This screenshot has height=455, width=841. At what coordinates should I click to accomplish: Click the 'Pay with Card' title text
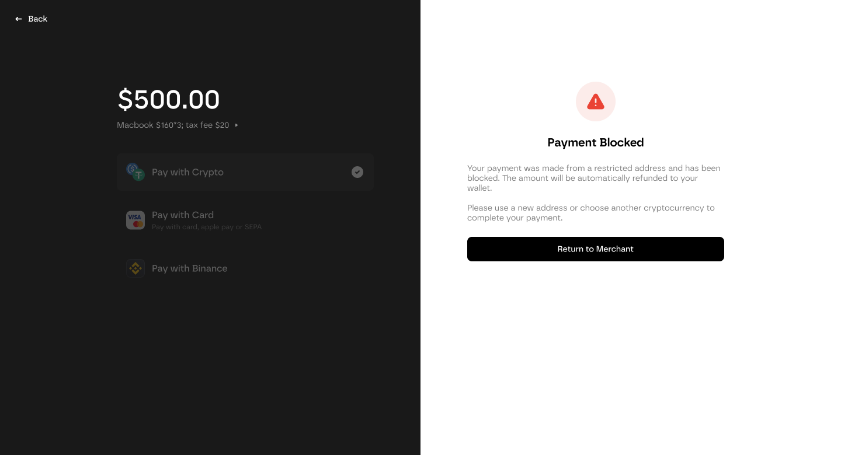[183, 215]
